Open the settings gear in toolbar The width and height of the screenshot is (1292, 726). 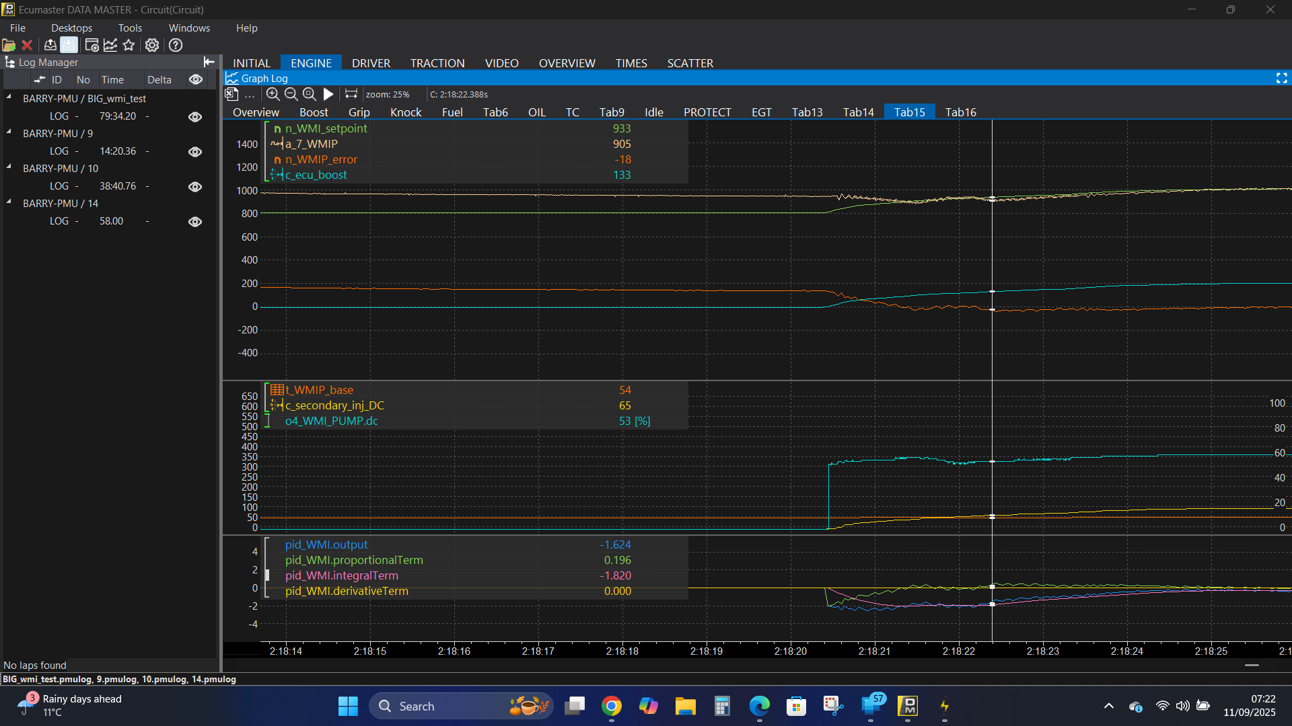point(152,45)
